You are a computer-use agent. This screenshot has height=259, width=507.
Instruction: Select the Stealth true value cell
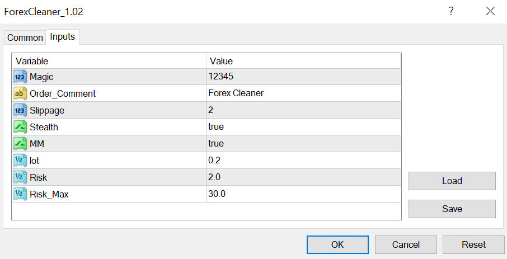pos(303,127)
